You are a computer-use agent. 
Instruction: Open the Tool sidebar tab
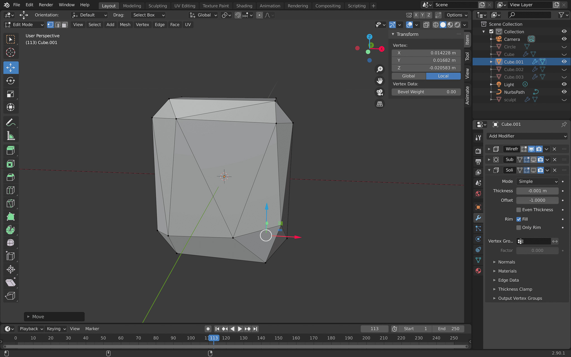pyautogui.click(x=468, y=56)
